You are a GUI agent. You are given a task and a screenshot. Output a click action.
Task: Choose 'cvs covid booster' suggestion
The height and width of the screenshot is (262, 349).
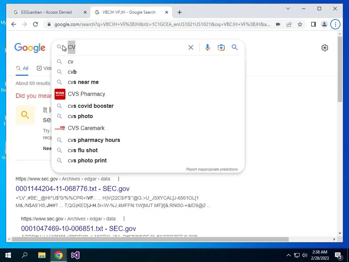pyautogui.click(x=148, y=106)
